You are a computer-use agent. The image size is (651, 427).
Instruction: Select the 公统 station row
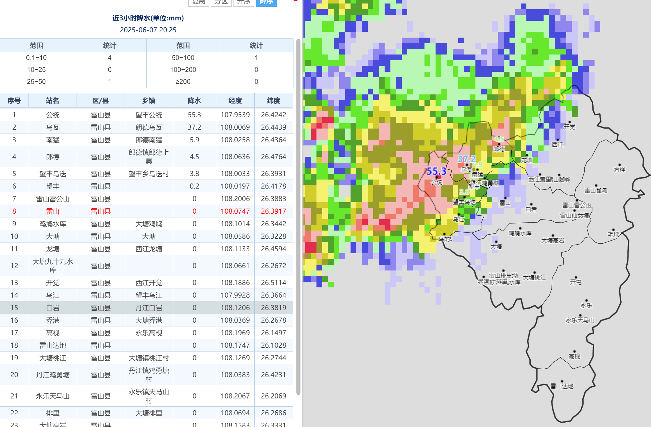[x=53, y=115]
